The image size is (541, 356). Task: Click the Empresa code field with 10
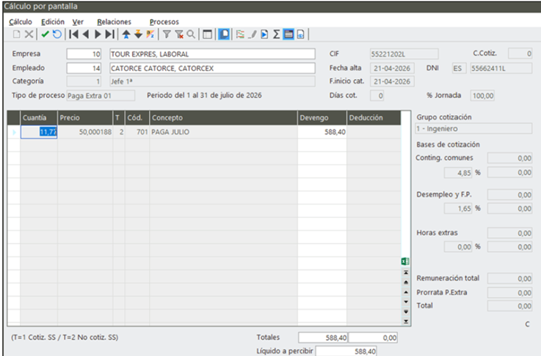point(84,54)
